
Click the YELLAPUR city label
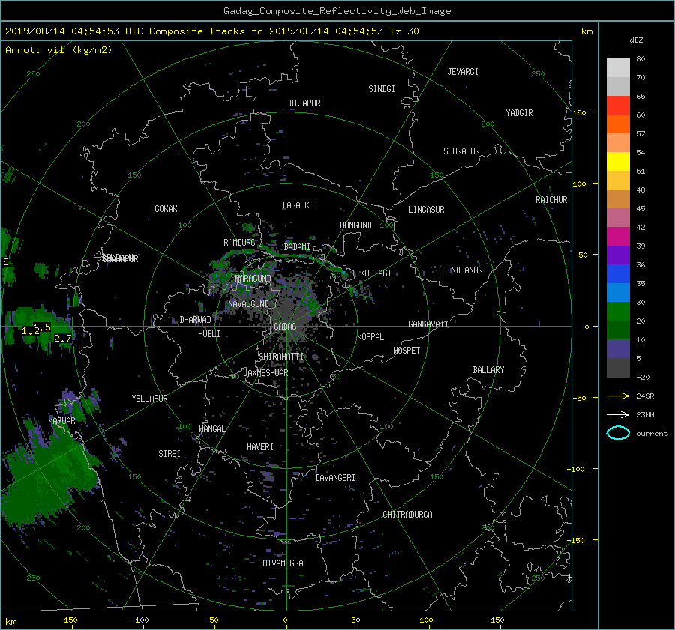[x=149, y=399]
